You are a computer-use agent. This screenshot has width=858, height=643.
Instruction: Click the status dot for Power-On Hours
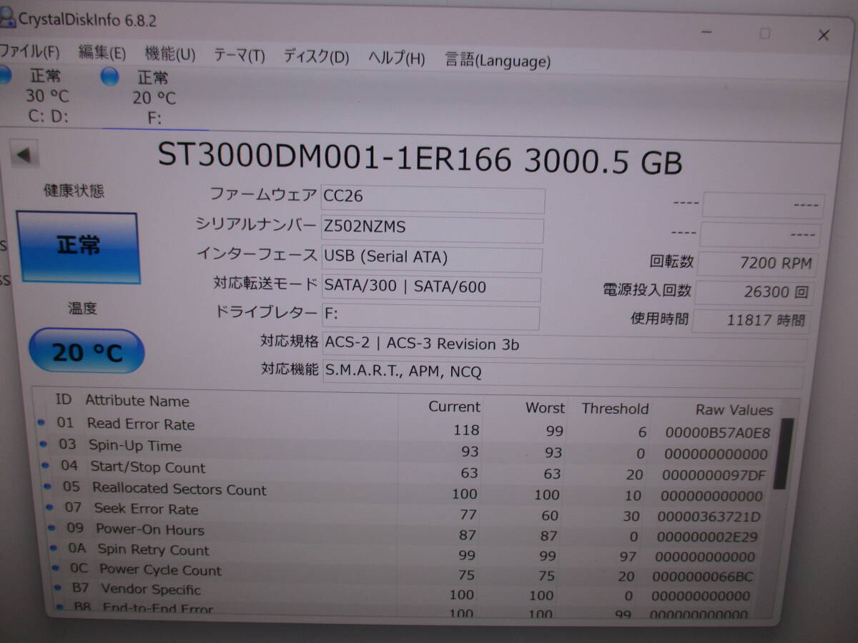(51, 529)
